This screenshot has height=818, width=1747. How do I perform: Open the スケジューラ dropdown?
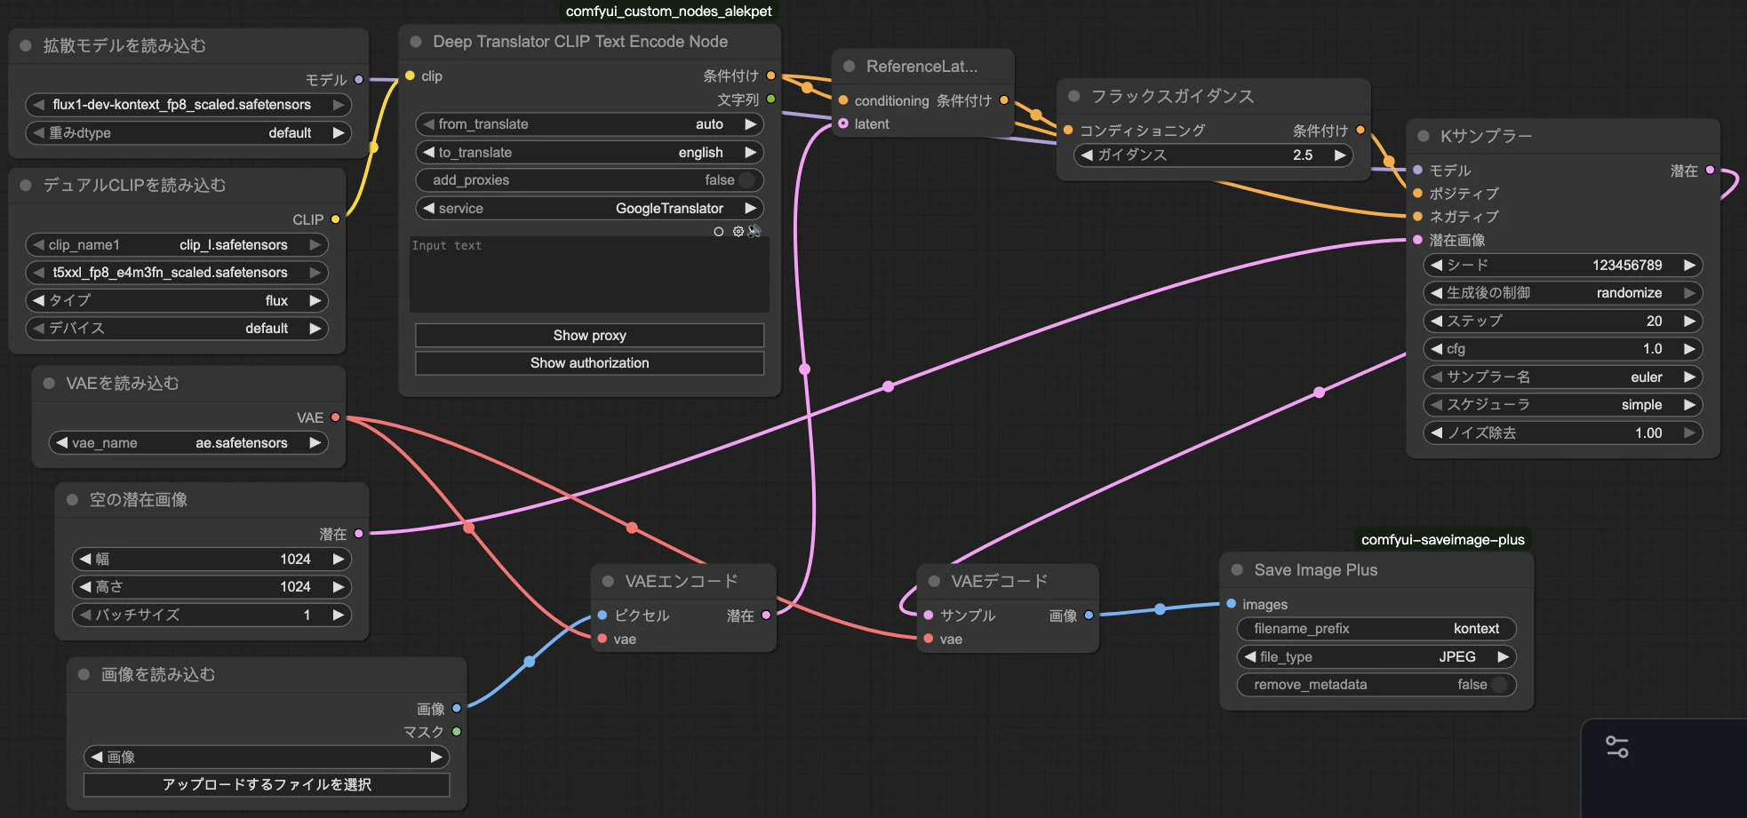(x=1563, y=405)
